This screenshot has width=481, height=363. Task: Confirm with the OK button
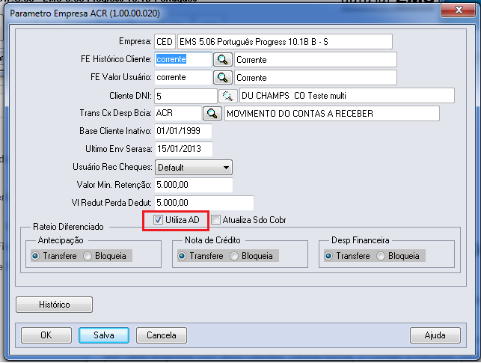[x=46, y=335]
